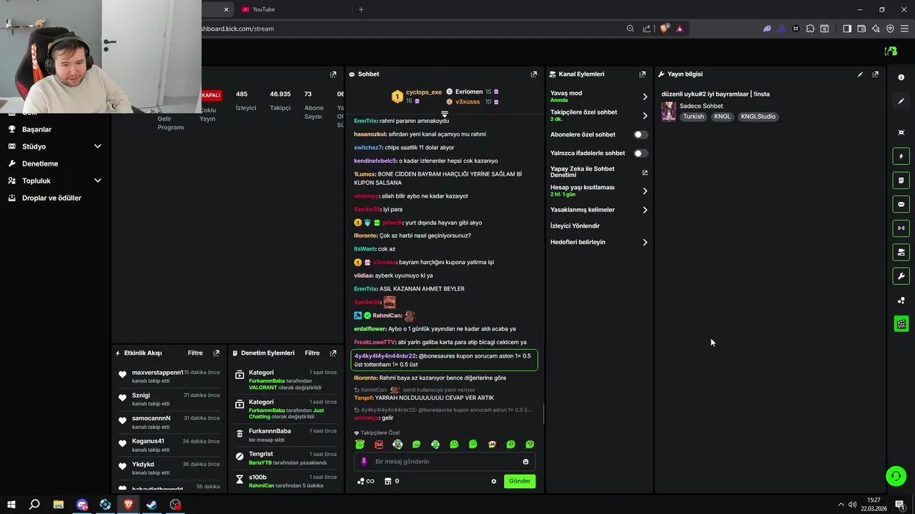915x514 pixels.
Task: Click the three dots icon in right sidebar
Action: tap(901, 301)
